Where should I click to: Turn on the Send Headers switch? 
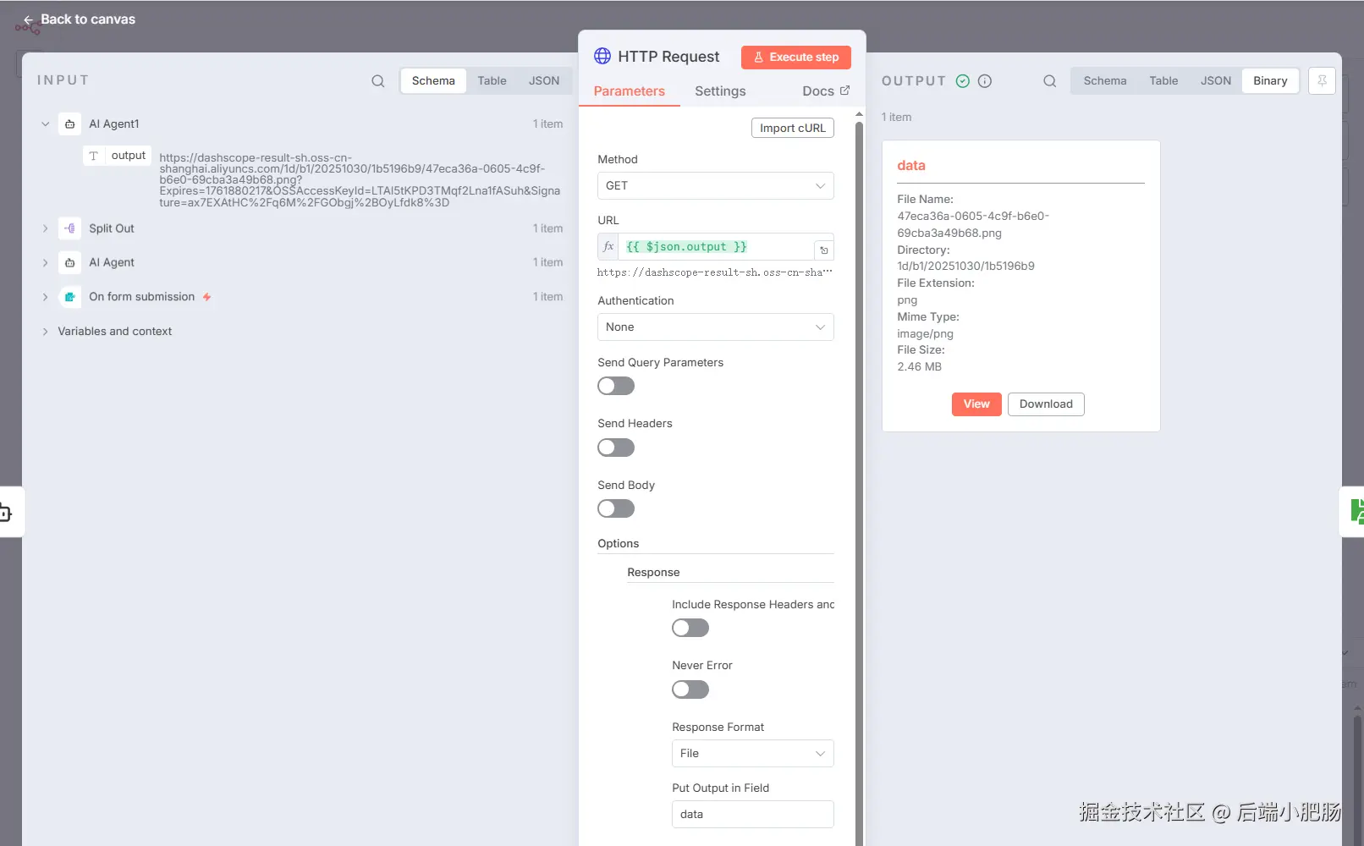(x=616, y=448)
